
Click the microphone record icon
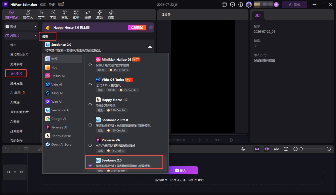(x=243, y=149)
